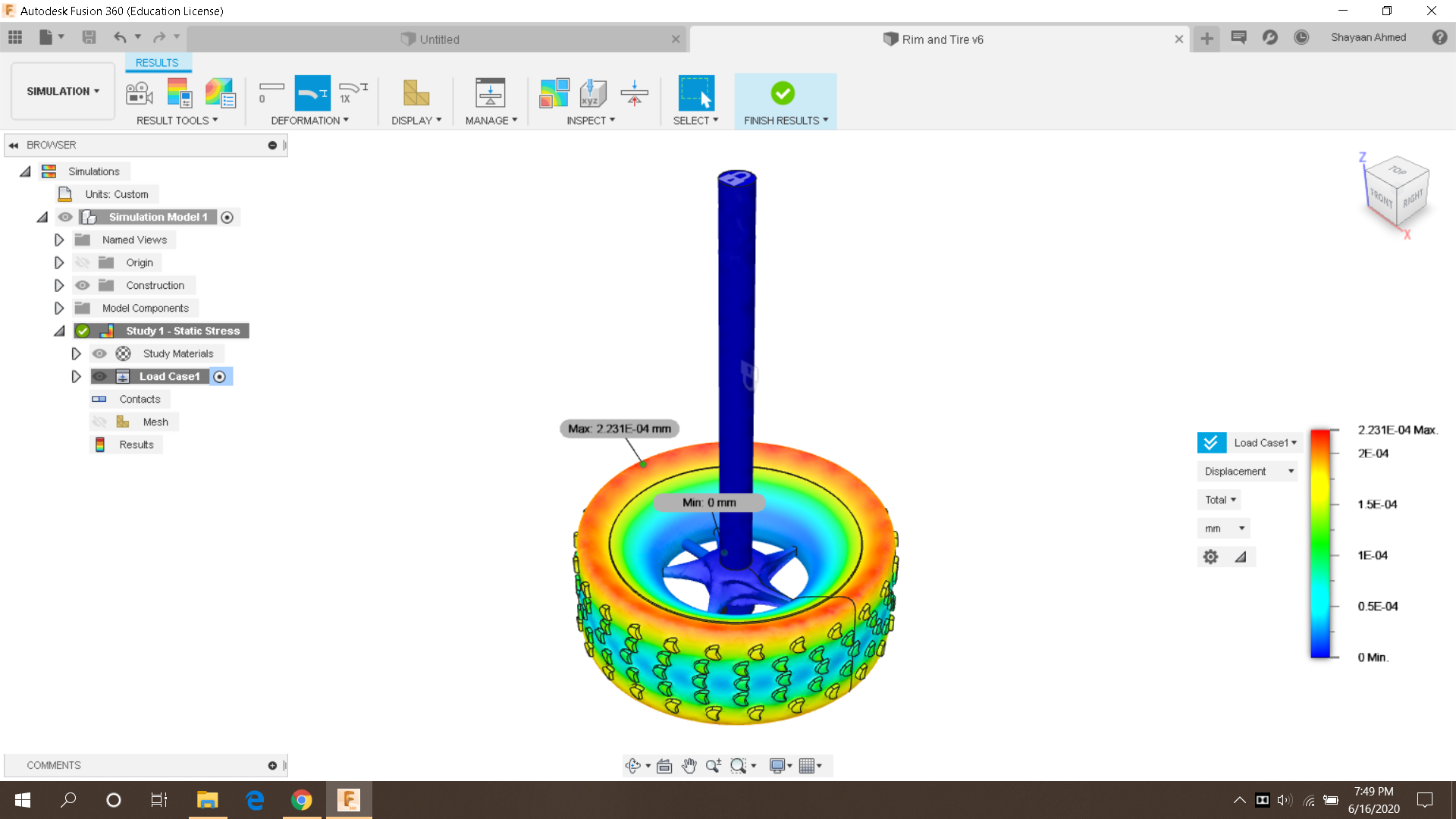
Task: Select the Surface Probe xyz icon
Action: coord(592,93)
